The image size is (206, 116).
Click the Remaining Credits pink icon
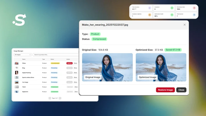point(194,8)
